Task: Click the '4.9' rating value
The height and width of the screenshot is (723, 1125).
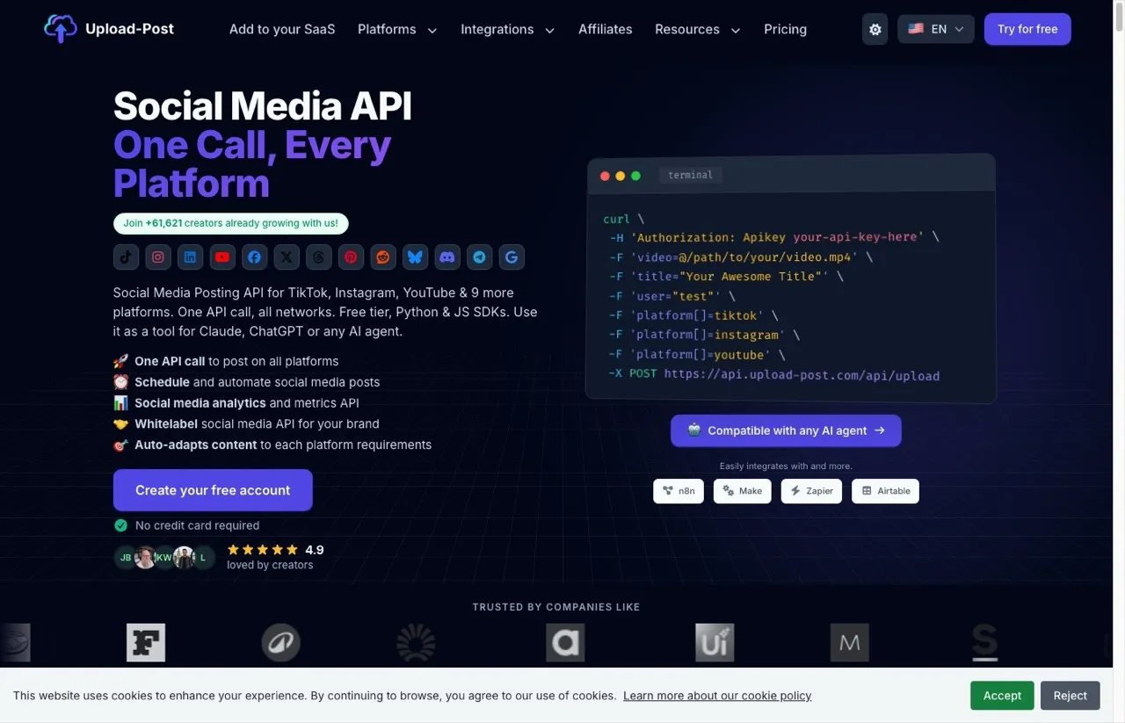Action: pyautogui.click(x=315, y=550)
